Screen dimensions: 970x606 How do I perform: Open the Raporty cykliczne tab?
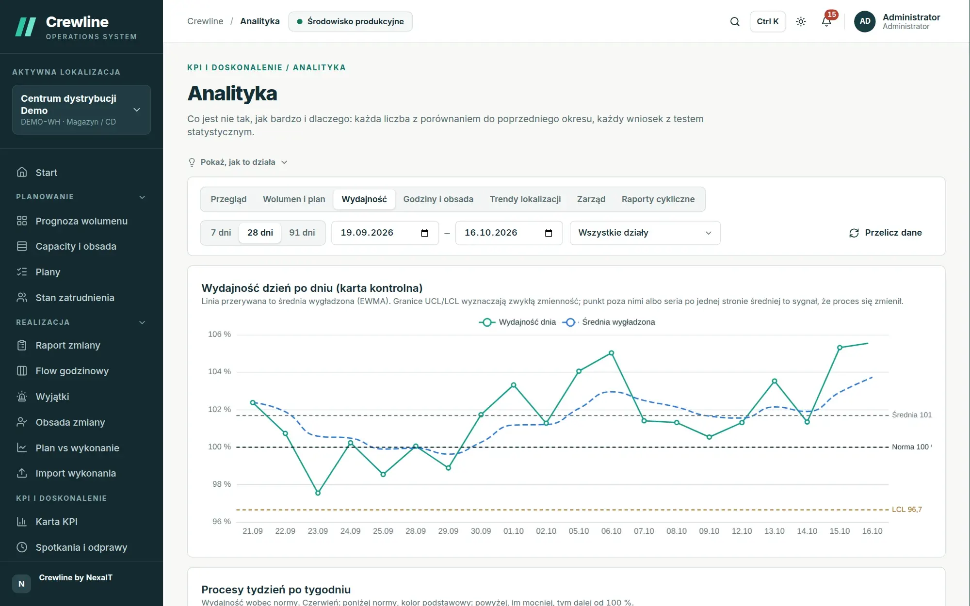point(658,199)
